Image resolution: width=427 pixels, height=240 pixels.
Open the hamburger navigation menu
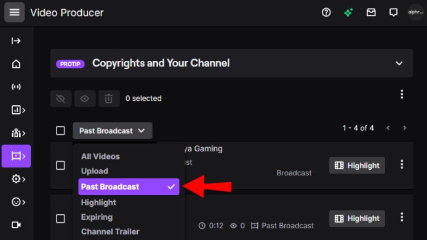14,12
